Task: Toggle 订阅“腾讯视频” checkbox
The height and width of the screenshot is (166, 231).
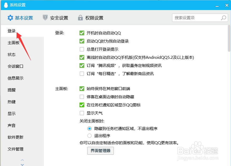Action: pos(82,65)
